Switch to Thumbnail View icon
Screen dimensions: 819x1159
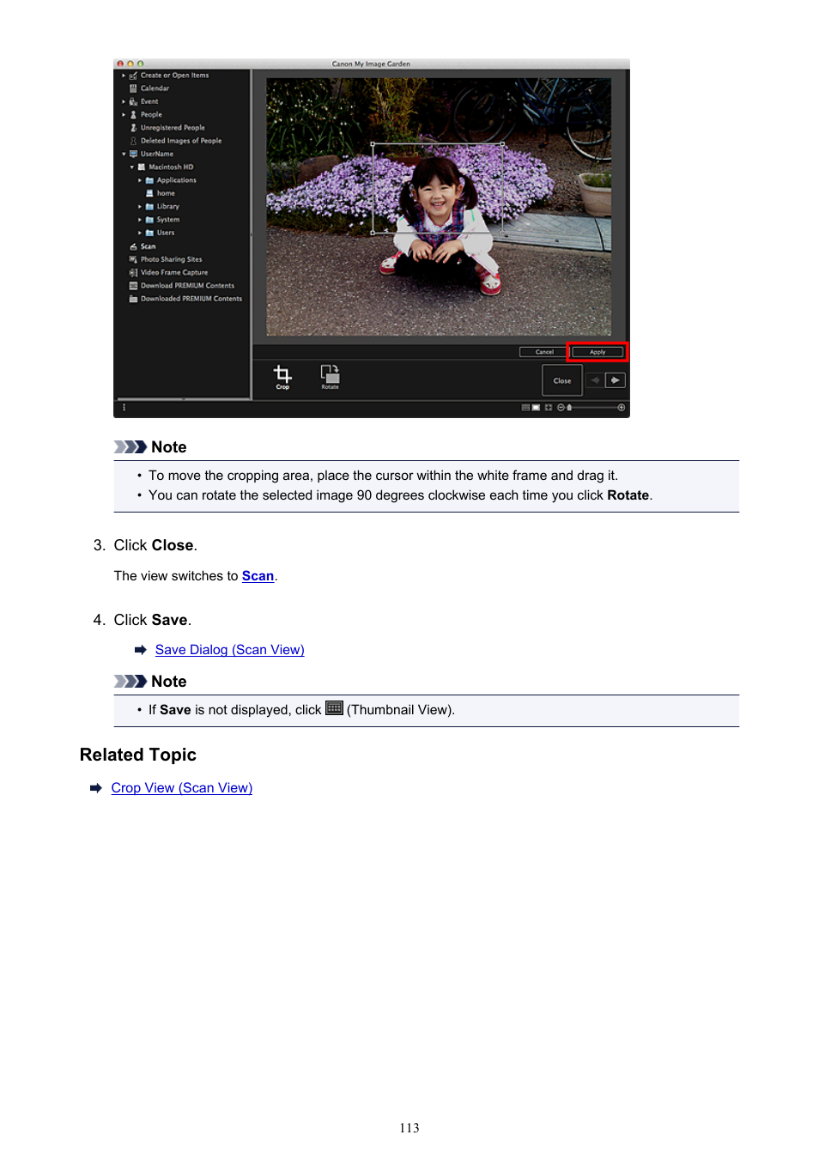pyautogui.click(x=525, y=408)
